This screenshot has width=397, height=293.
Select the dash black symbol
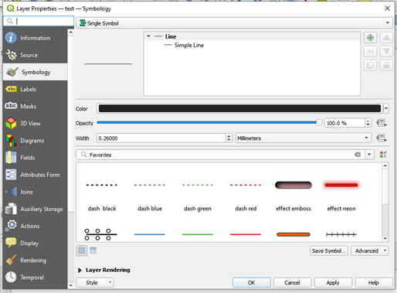102,196
